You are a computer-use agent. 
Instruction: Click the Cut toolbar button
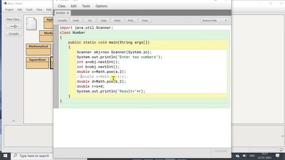click(x=90, y=20)
